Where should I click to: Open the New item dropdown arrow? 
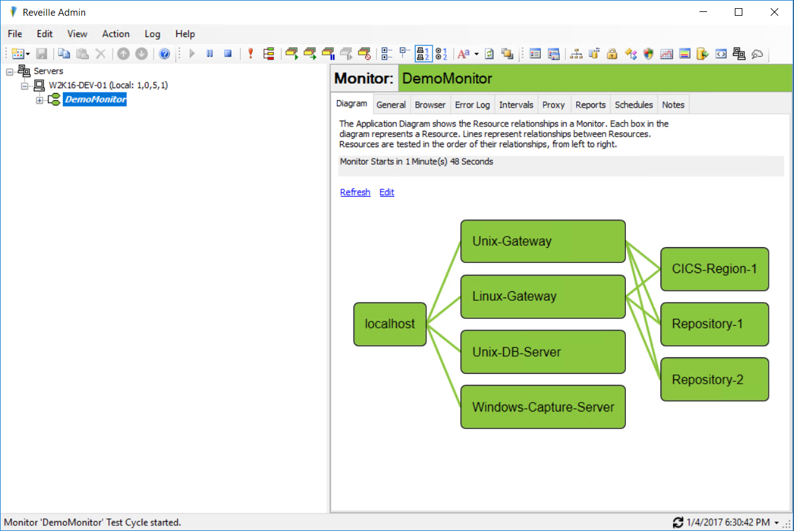click(28, 54)
